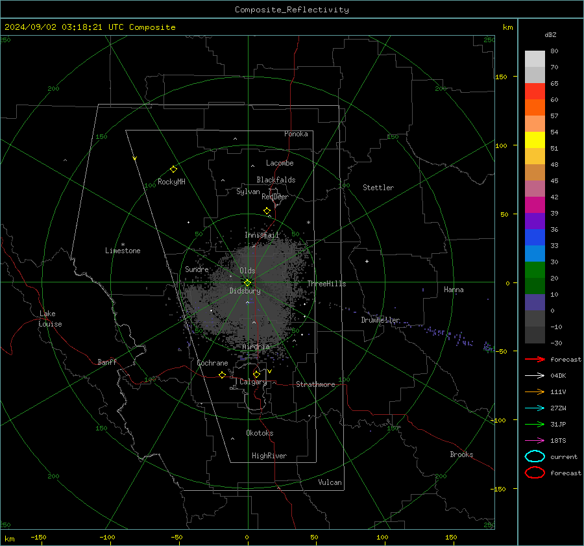Click the km unit label at bottom left

coord(9,539)
